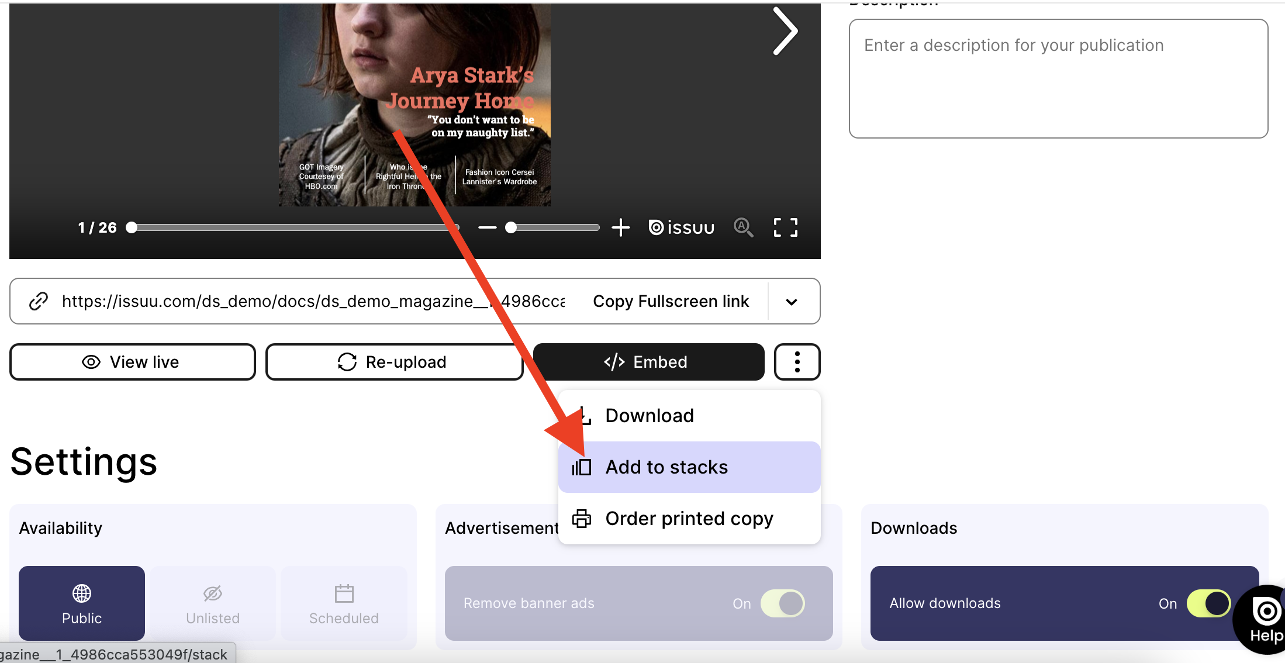Enter fullscreen mode in the viewer
Viewport: 1285px width, 663px height.
[785, 227]
